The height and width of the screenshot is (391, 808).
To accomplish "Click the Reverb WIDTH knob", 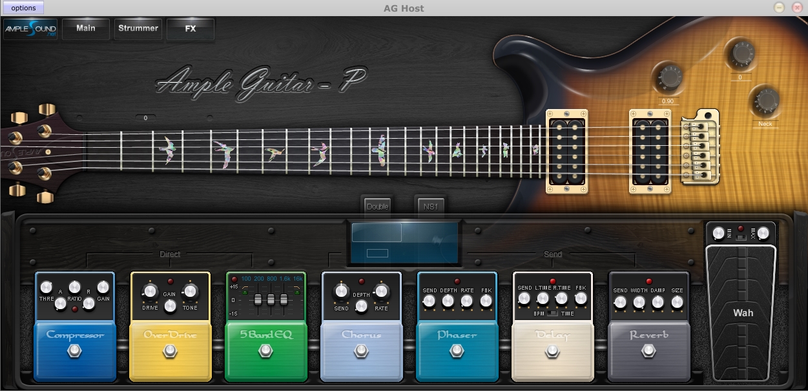I will pyautogui.click(x=639, y=302).
